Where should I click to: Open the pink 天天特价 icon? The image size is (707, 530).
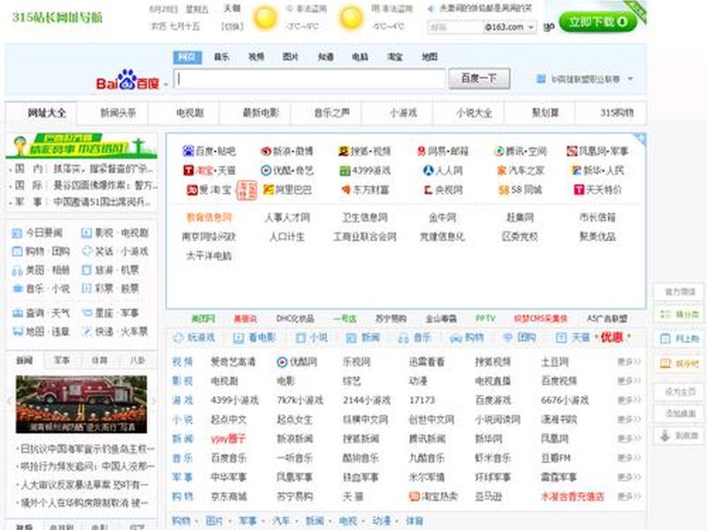click(579, 190)
